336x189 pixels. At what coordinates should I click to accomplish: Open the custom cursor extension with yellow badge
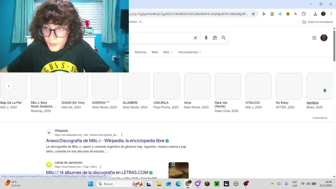coord(296,14)
